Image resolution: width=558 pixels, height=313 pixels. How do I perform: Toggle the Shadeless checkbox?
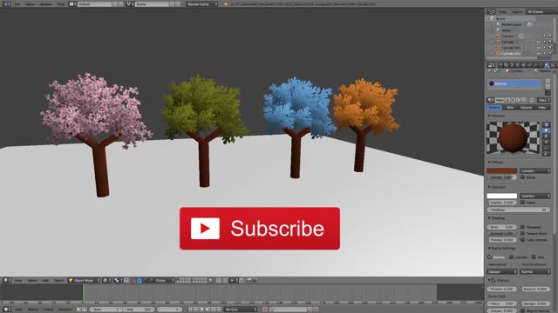522,227
